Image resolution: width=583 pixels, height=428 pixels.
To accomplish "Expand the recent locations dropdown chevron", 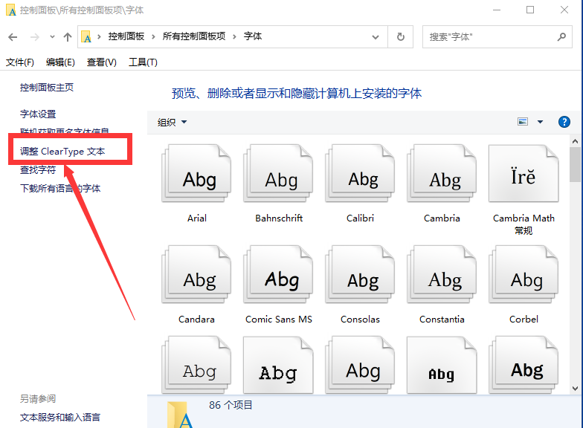I will 52,36.
